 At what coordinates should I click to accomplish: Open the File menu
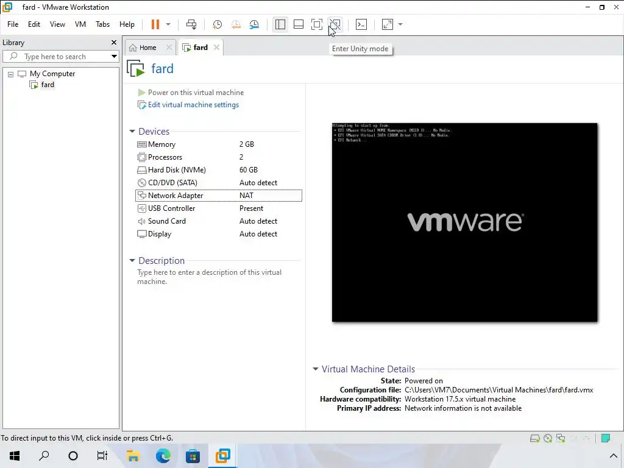coord(13,24)
